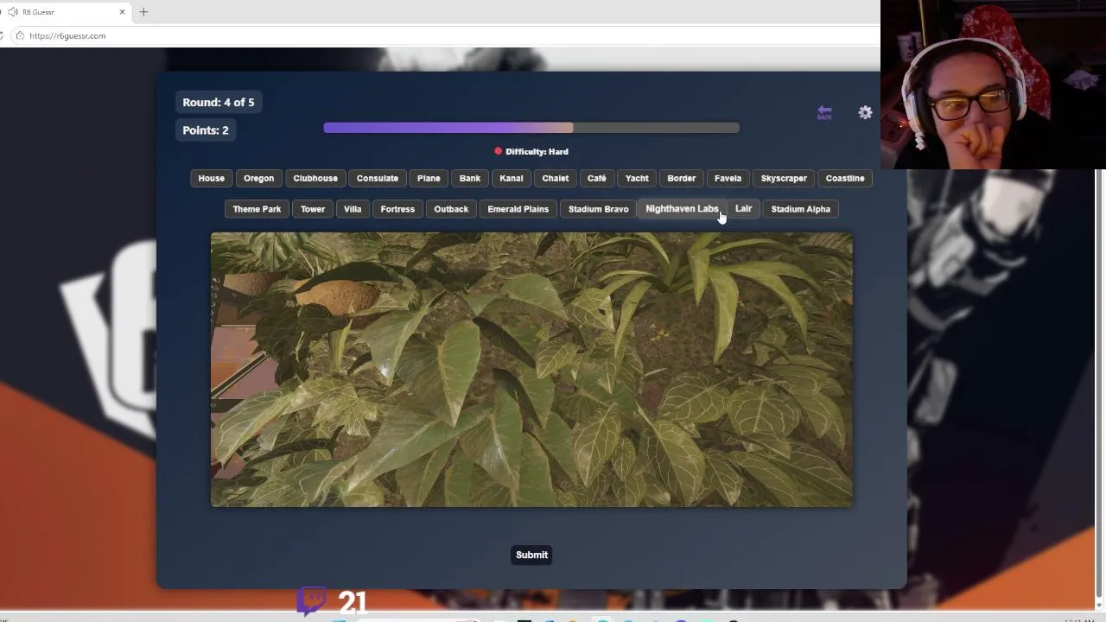Select the Yacht map
The width and height of the screenshot is (1106, 622).
click(637, 178)
